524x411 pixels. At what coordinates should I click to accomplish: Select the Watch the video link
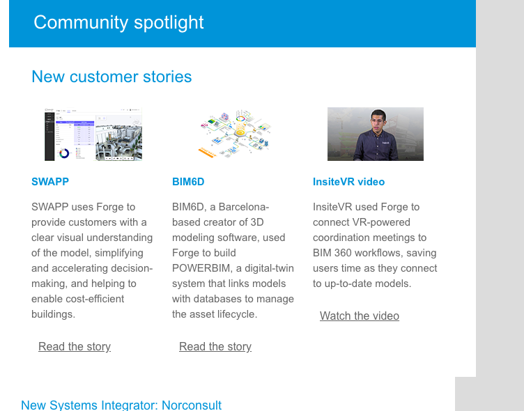point(360,316)
